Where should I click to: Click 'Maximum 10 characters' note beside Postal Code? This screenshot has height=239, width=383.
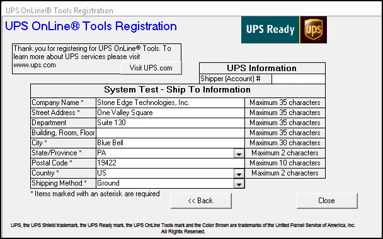click(285, 163)
